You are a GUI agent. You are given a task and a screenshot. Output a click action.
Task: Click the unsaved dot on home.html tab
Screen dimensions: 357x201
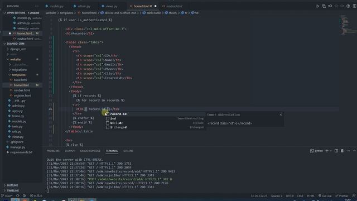click(156, 6)
